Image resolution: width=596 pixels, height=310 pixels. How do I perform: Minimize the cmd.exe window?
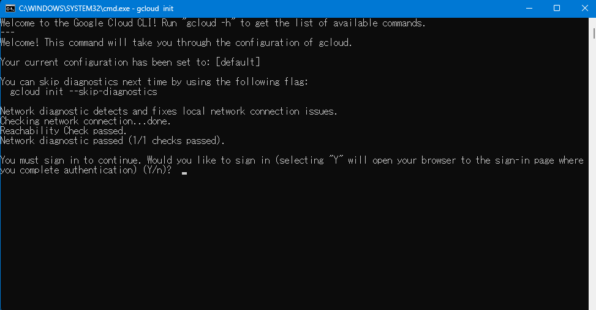pyautogui.click(x=529, y=8)
